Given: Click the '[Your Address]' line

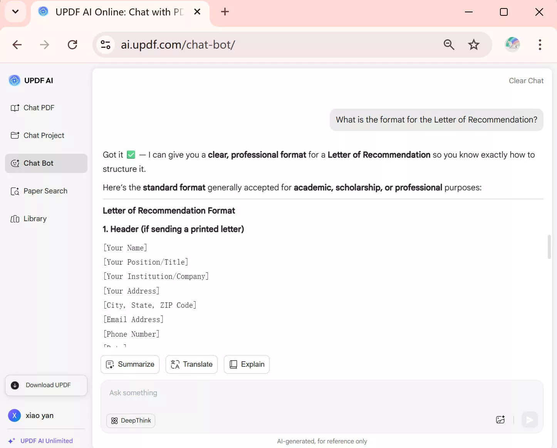Looking at the screenshot, I should click(131, 291).
